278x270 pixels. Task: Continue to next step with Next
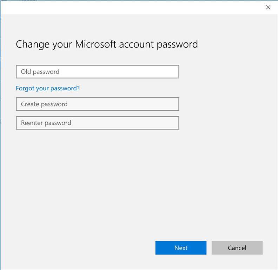coord(181,248)
